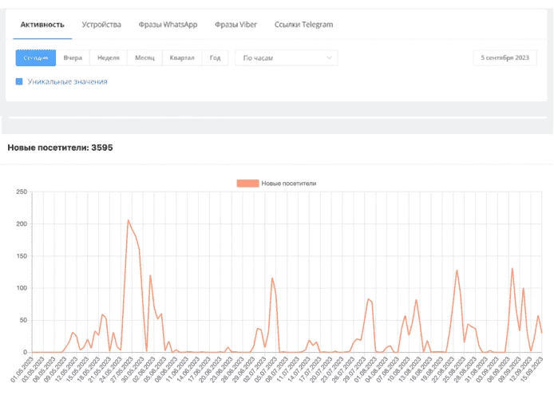Select the Год period button
Image resolution: width=554 pixels, height=415 pixels.
215,58
